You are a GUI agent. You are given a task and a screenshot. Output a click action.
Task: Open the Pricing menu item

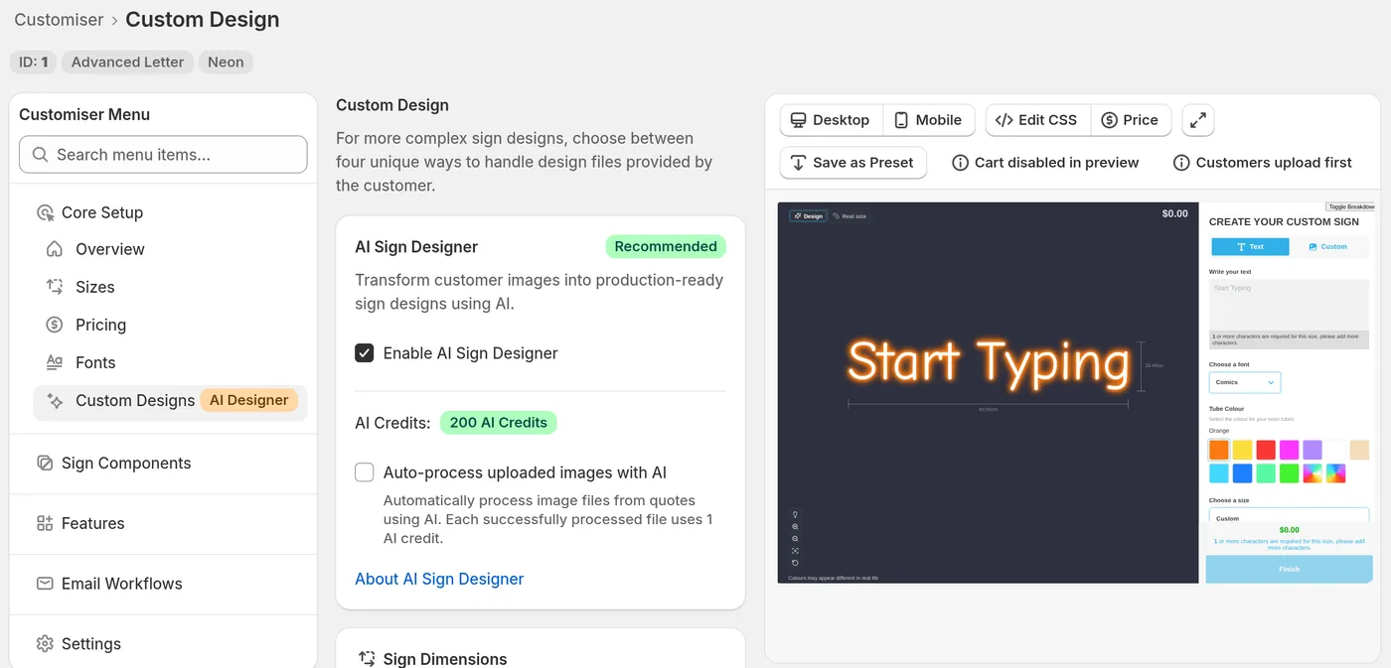[170, 325]
